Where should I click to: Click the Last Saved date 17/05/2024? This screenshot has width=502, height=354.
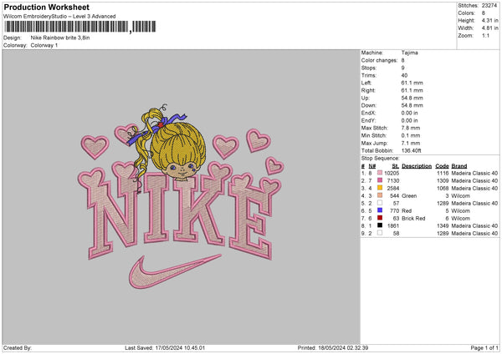(168, 347)
